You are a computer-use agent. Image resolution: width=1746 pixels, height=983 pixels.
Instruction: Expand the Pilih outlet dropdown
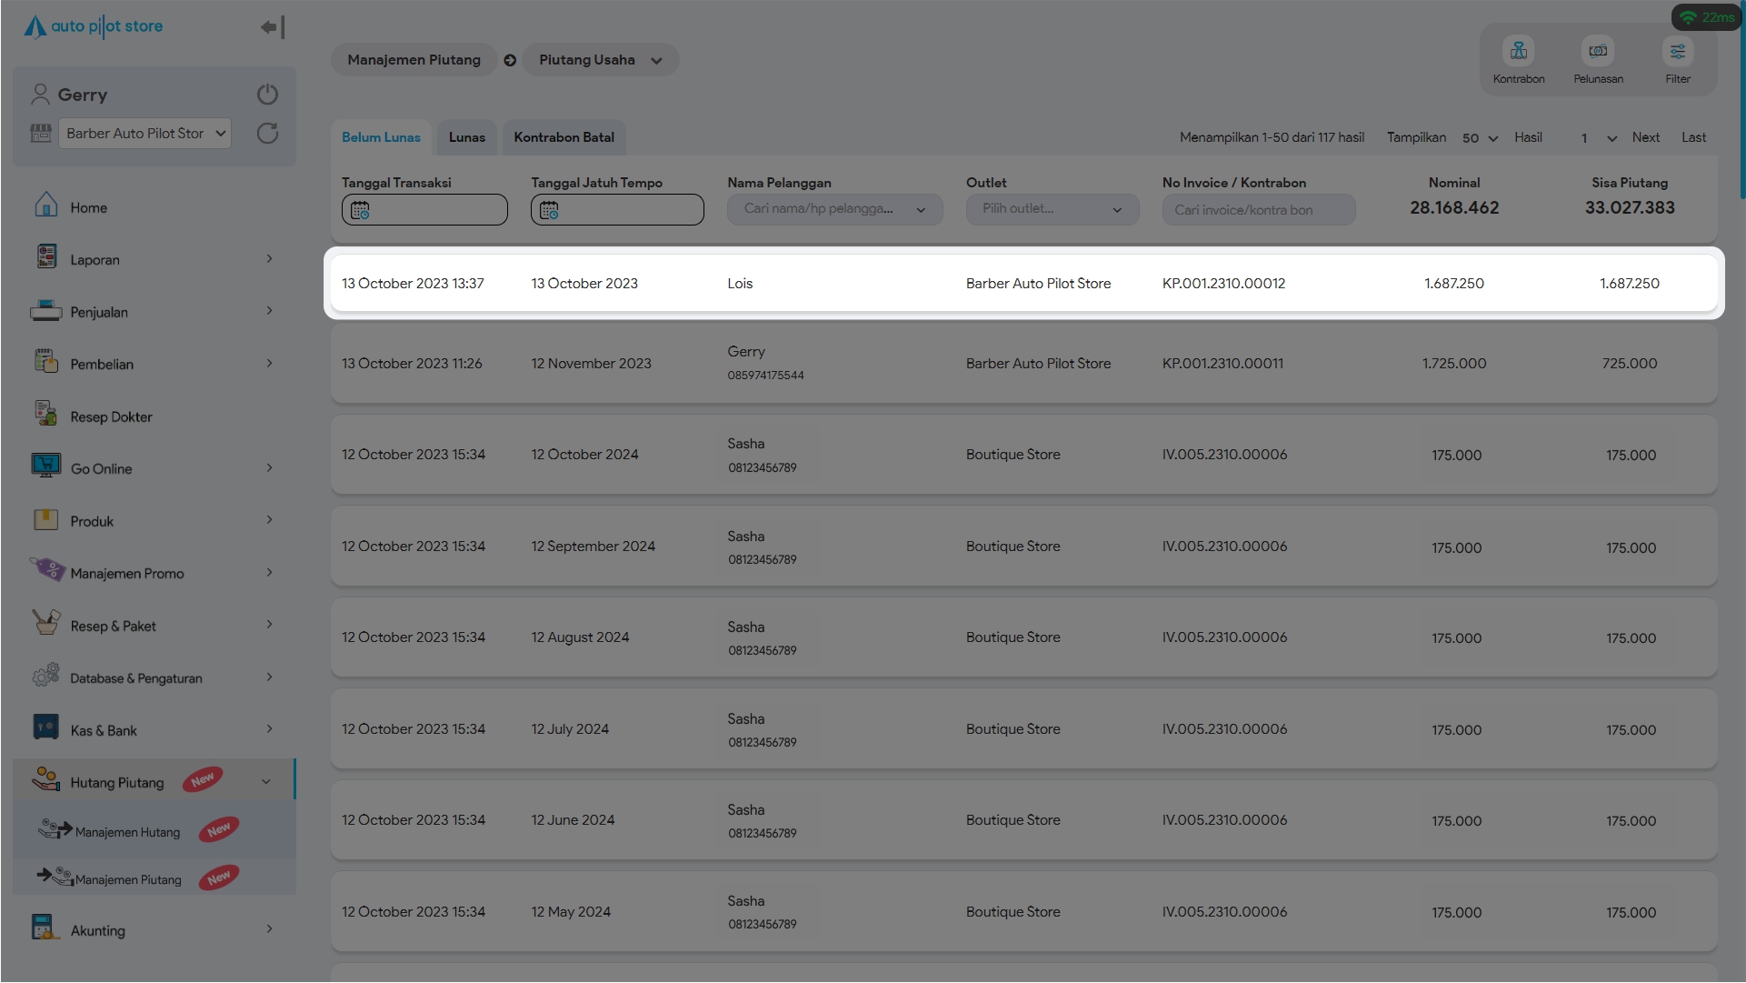click(1052, 210)
